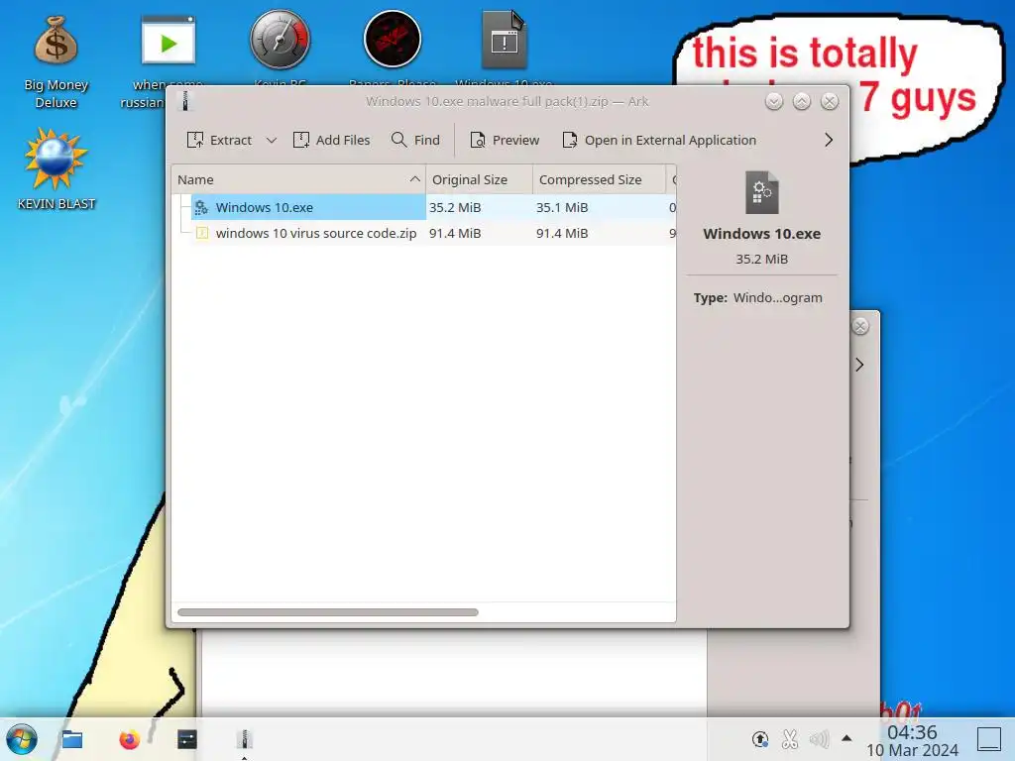Open the Windows 10.exe desktop icon
The image size is (1015, 761).
pos(505,40)
